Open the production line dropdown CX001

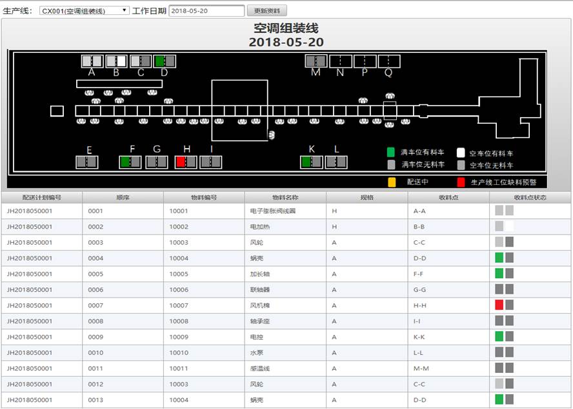pyautogui.click(x=85, y=11)
